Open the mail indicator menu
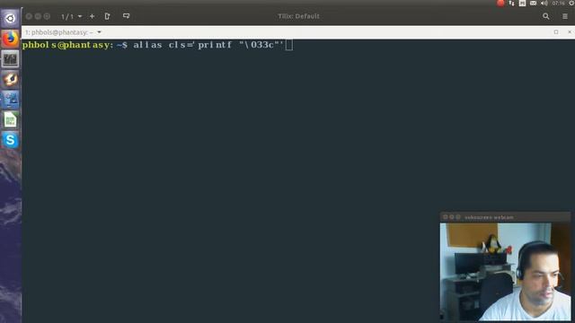The image size is (575, 323). coord(533,4)
